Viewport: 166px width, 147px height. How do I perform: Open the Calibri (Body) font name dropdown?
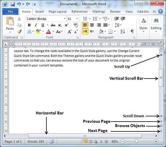click(65, 19)
